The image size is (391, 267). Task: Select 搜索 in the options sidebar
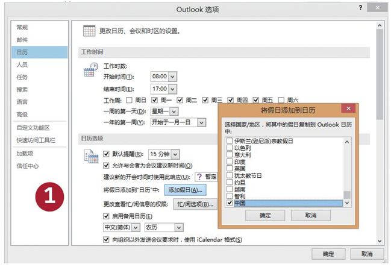click(x=39, y=90)
